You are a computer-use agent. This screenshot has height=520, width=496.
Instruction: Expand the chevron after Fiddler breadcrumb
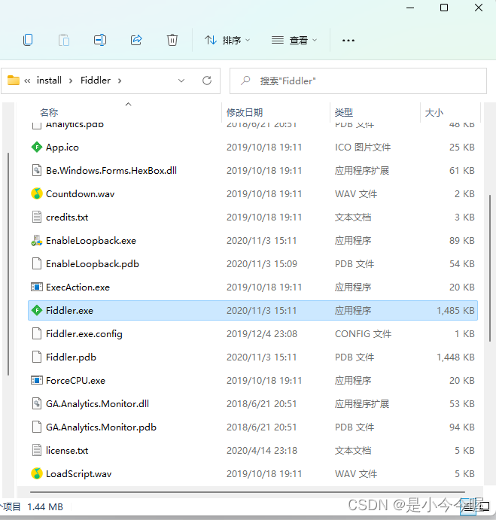(120, 81)
